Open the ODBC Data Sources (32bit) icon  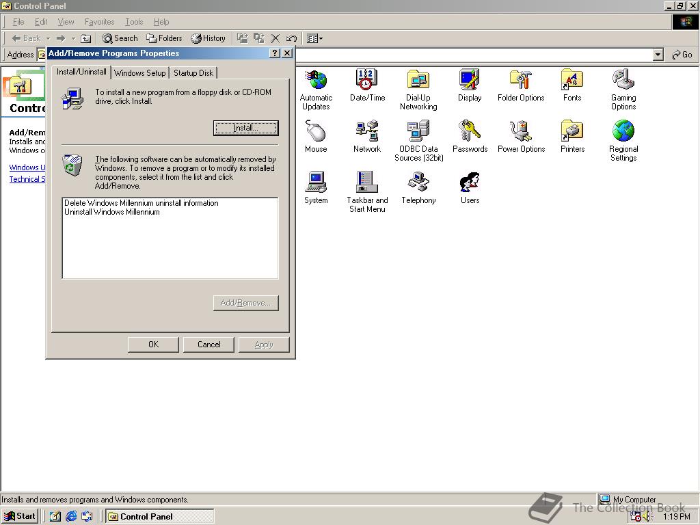point(419,141)
